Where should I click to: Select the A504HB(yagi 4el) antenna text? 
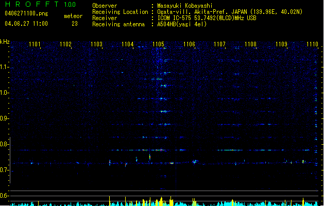pyautogui.click(x=182, y=24)
